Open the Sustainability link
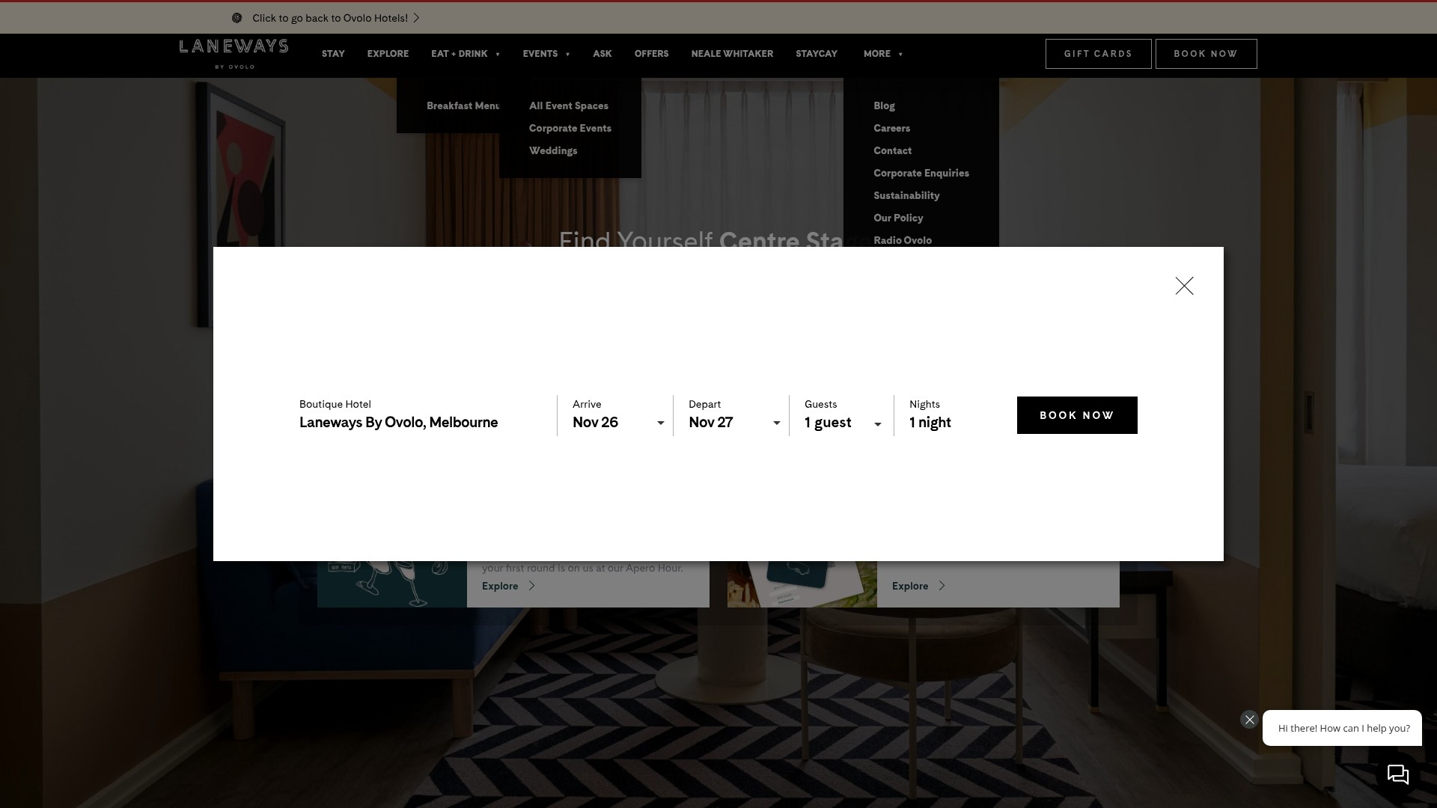 [906, 195]
